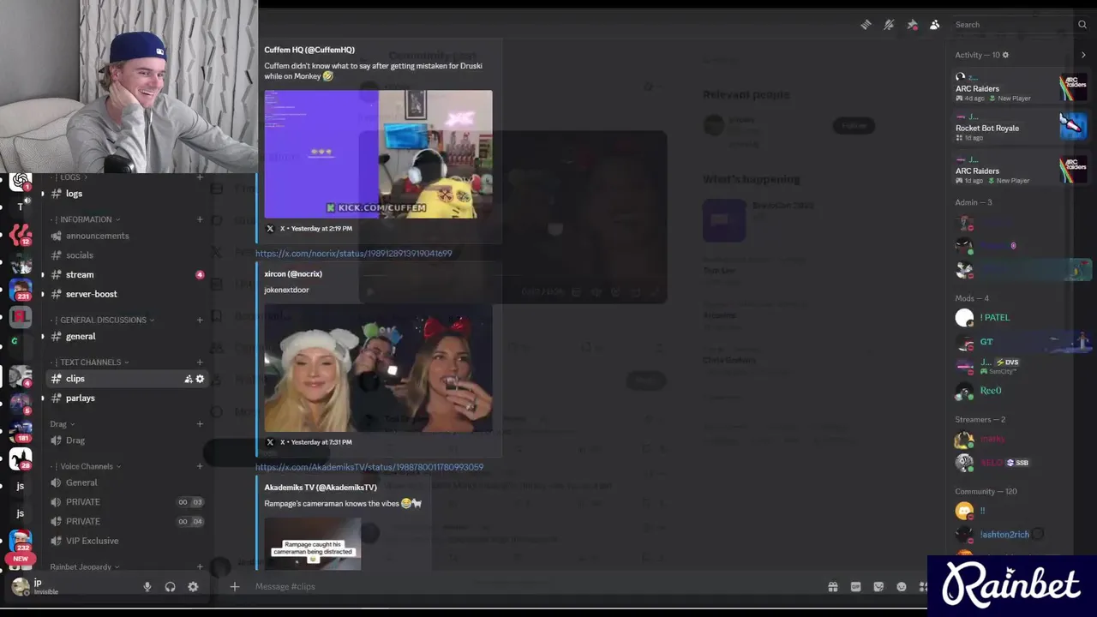The image size is (1097, 617).
Task: Select the server icon with 181 badge
Action: coord(21,430)
